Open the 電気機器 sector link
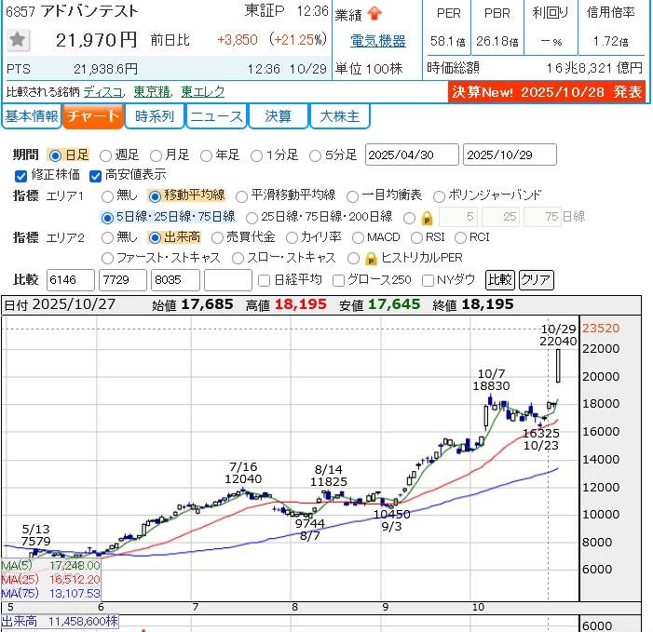Image resolution: width=653 pixels, height=632 pixels. (377, 41)
